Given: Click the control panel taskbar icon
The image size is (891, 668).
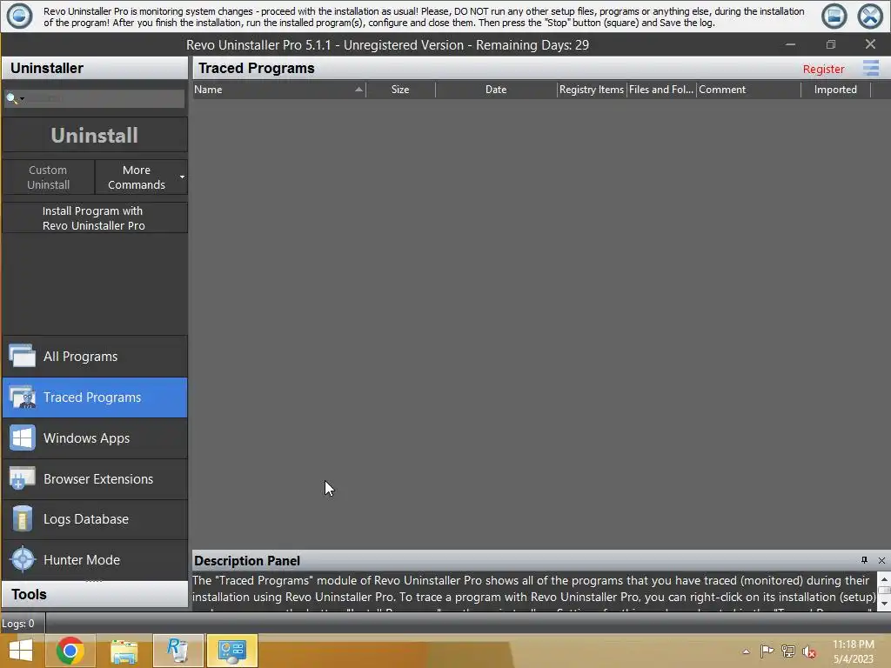Looking at the screenshot, I should click(x=231, y=651).
